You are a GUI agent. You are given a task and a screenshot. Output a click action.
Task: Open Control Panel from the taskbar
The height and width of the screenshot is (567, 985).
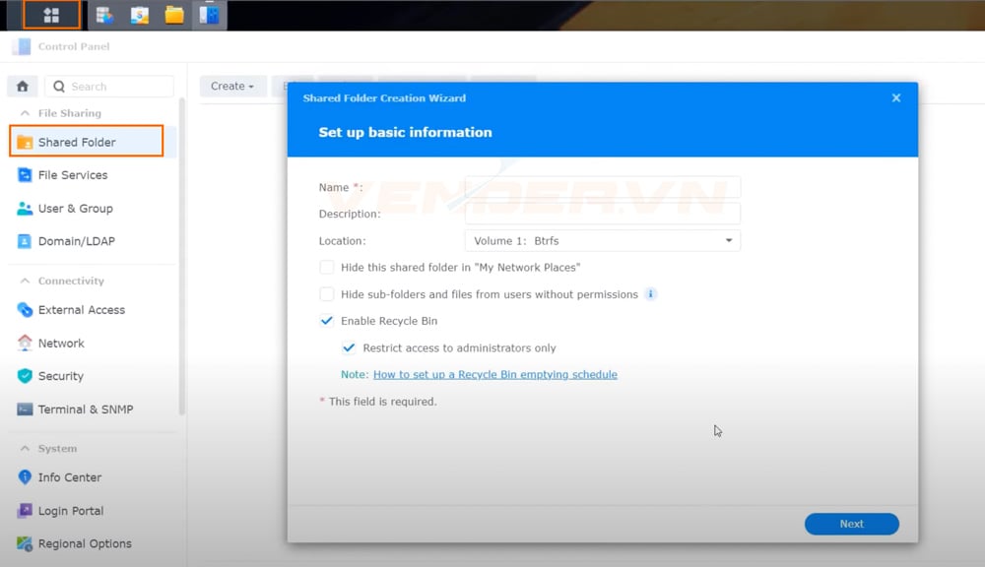[x=208, y=14]
